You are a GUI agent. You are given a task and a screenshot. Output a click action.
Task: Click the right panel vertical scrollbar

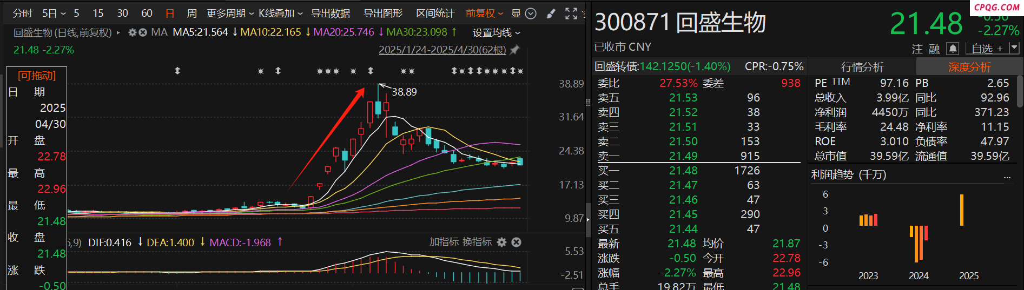pyautogui.click(x=1020, y=91)
